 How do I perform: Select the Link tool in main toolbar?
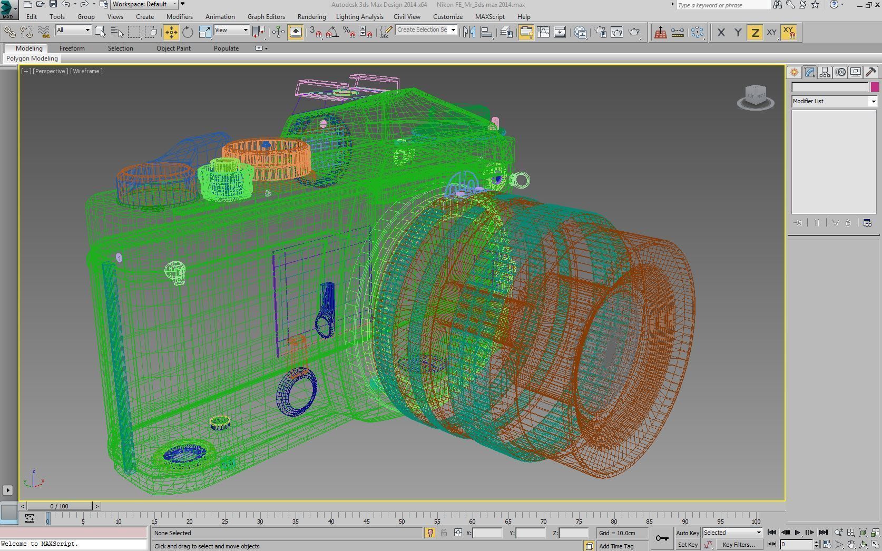click(9, 32)
